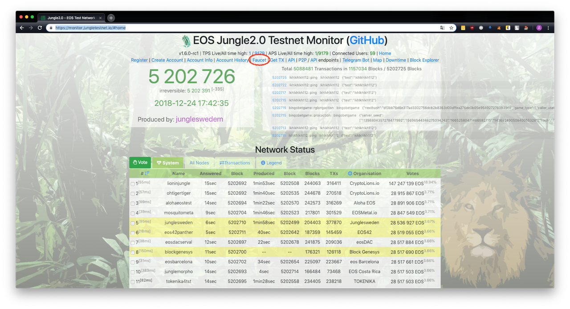Switch to the System tab
This screenshot has height=309, width=570.
167,163
